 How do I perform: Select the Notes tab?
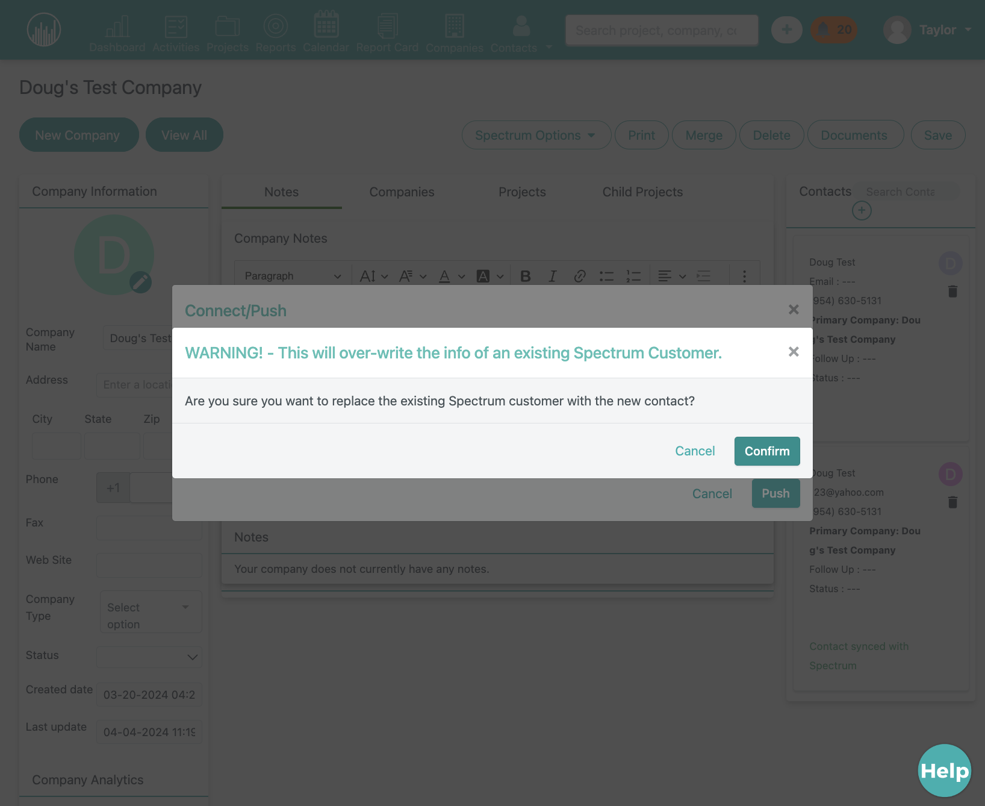(x=281, y=192)
